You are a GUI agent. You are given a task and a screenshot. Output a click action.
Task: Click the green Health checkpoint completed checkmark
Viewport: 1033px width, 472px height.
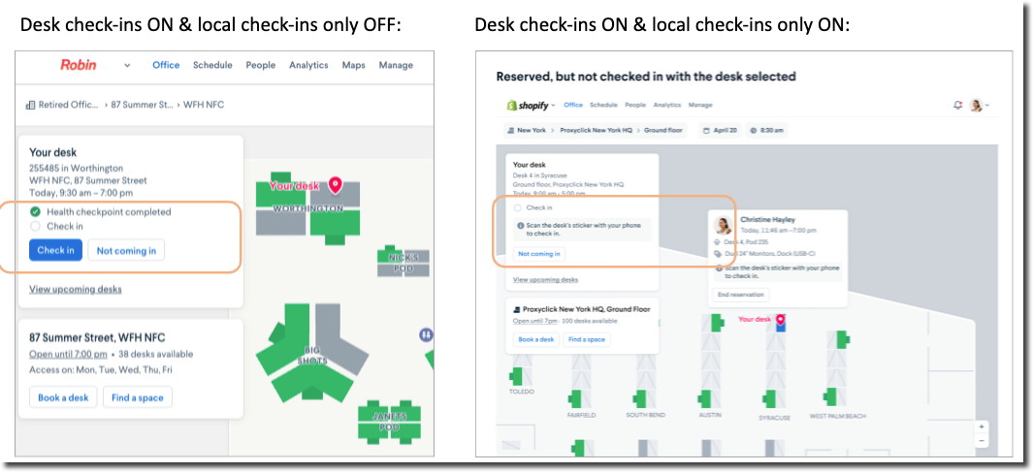click(35, 212)
